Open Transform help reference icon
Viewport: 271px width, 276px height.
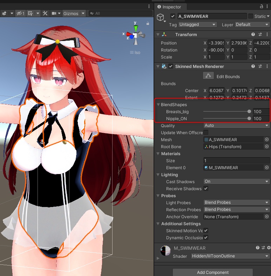tap(253, 34)
